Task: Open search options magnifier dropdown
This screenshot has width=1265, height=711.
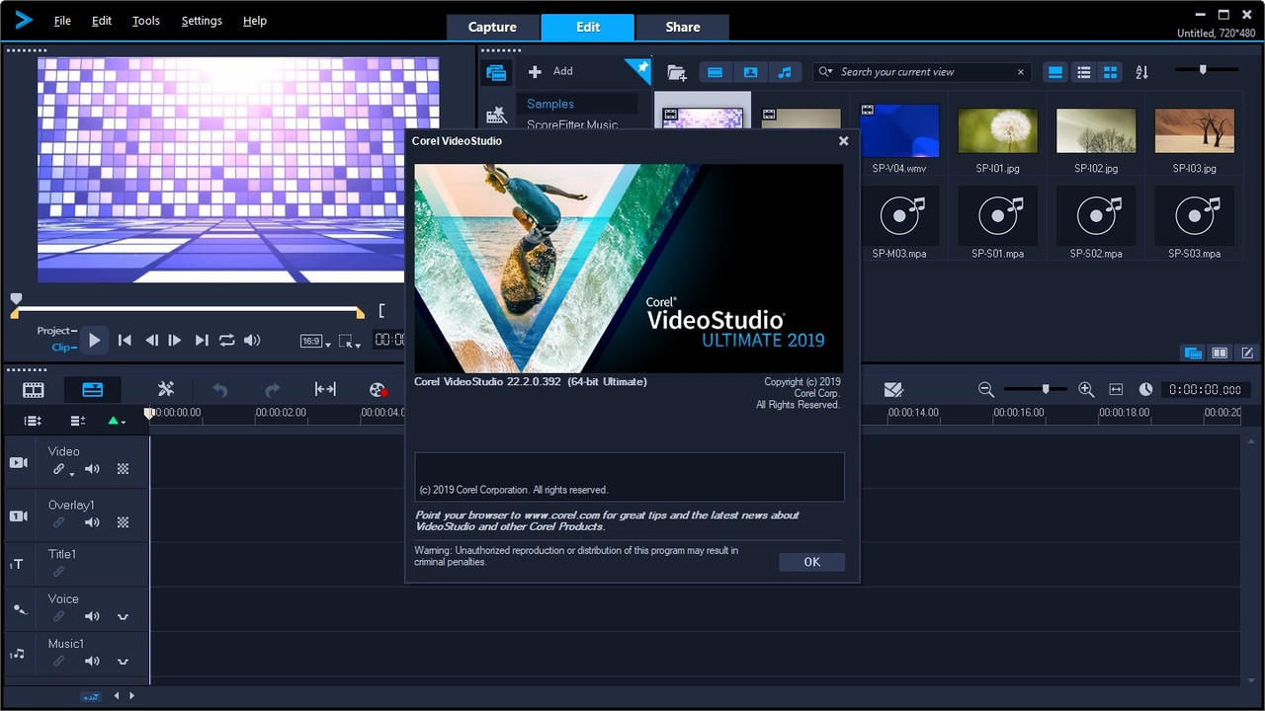Action: pos(825,72)
